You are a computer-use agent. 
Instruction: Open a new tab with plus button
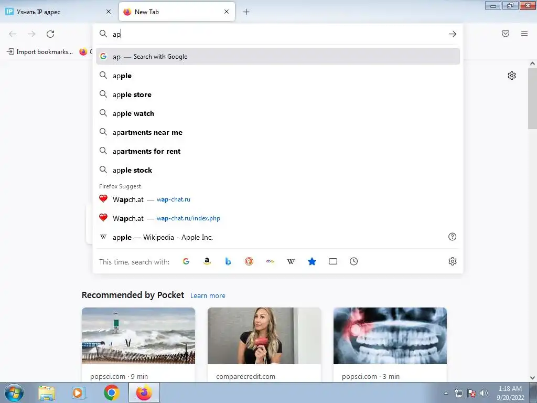246,12
